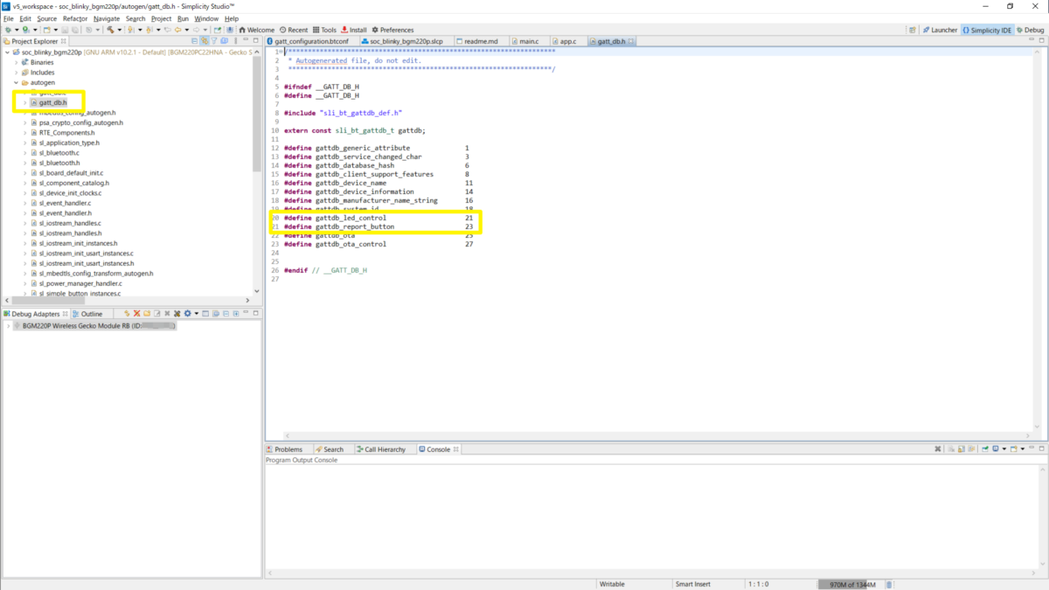The image size is (1049, 590).
Task: Select sl_power_manager_handler.c file
Action: click(x=80, y=283)
